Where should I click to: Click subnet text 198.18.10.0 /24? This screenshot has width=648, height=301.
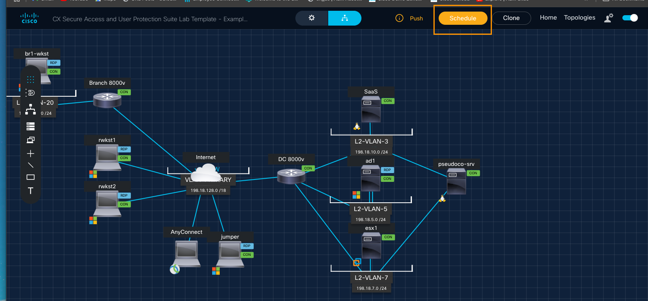click(x=371, y=152)
